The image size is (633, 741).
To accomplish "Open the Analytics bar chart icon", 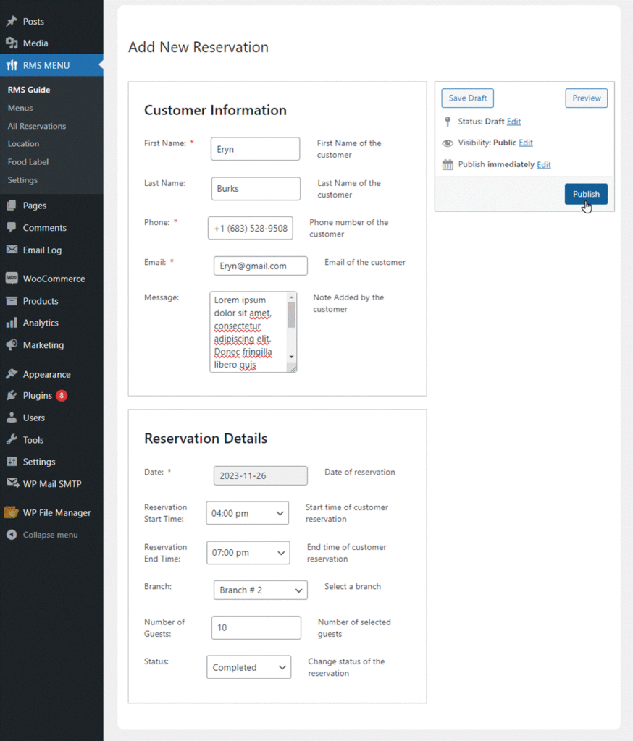I will (x=12, y=323).
